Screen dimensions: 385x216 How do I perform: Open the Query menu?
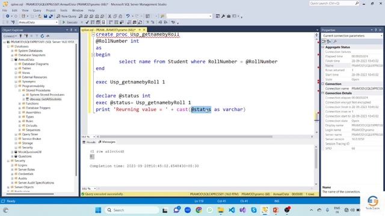[37, 10]
